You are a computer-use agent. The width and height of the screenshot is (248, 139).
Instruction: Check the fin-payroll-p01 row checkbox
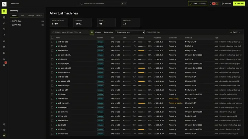[x=52, y=64]
